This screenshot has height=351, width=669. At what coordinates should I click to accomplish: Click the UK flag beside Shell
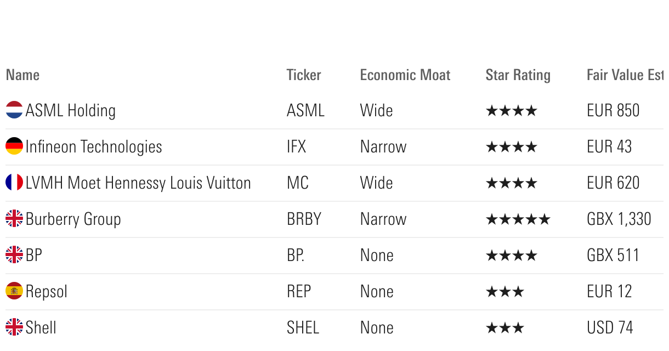tap(14, 327)
